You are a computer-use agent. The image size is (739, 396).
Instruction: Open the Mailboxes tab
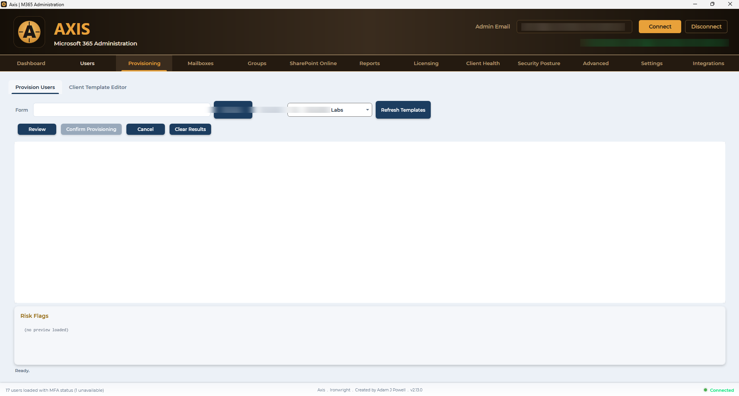click(200, 63)
